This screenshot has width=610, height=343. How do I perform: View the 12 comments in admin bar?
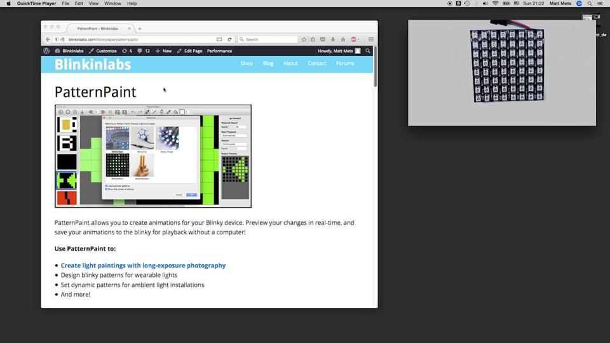tap(144, 51)
